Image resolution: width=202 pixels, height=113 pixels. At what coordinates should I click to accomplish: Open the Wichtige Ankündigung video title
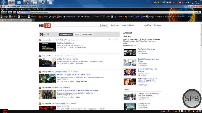coord(66,43)
